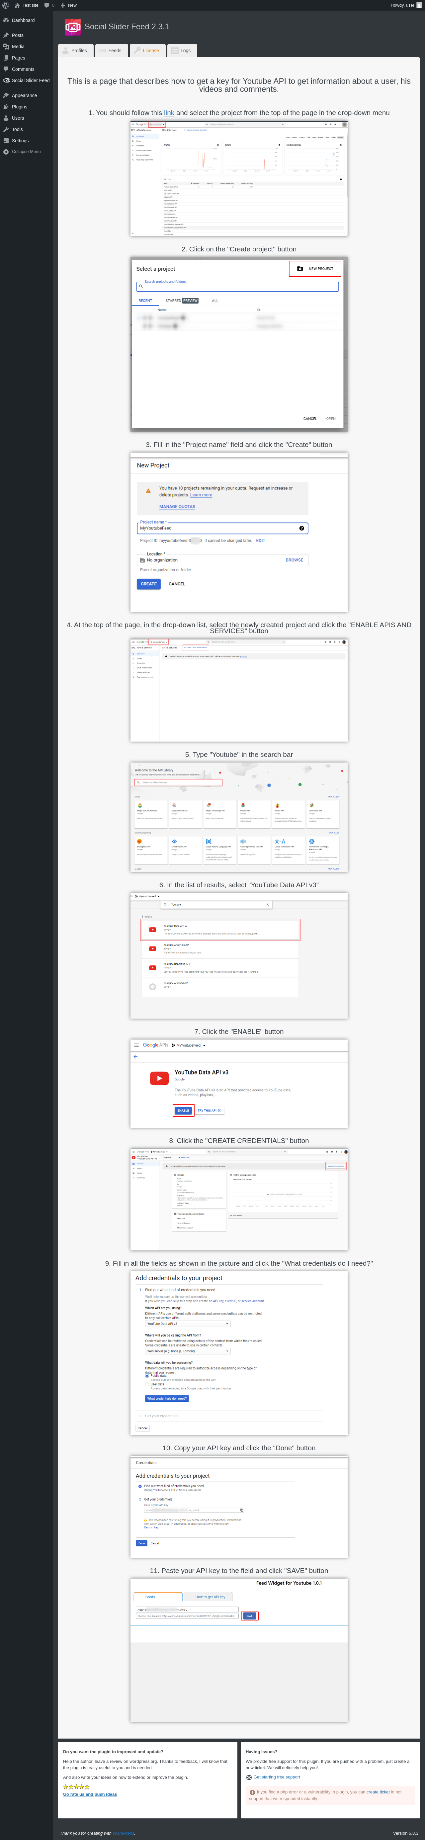Image resolution: width=425 pixels, height=1840 pixels.
Task: View the "Select a project" screenshot
Action: pos(239,344)
